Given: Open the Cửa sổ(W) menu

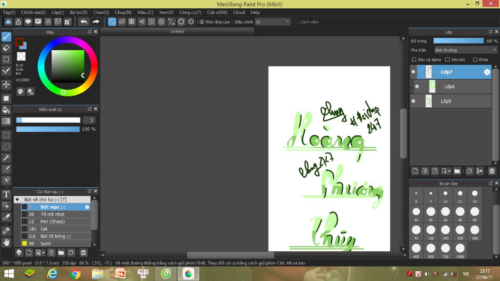Looking at the screenshot, I should tap(217, 12).
